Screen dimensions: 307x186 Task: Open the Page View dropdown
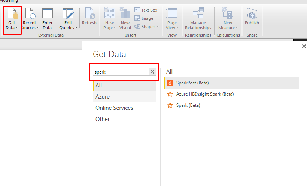172,28
